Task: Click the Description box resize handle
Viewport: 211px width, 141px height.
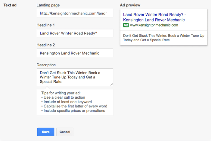Action: (x=112, y=85)
